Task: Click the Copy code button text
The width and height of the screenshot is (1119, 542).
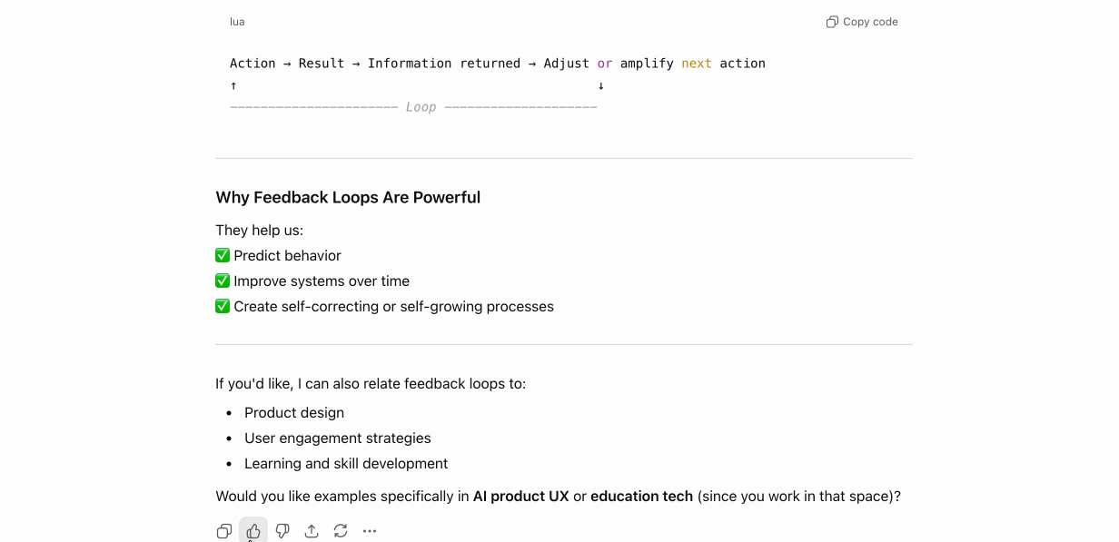Action: [x=870, y=22]
